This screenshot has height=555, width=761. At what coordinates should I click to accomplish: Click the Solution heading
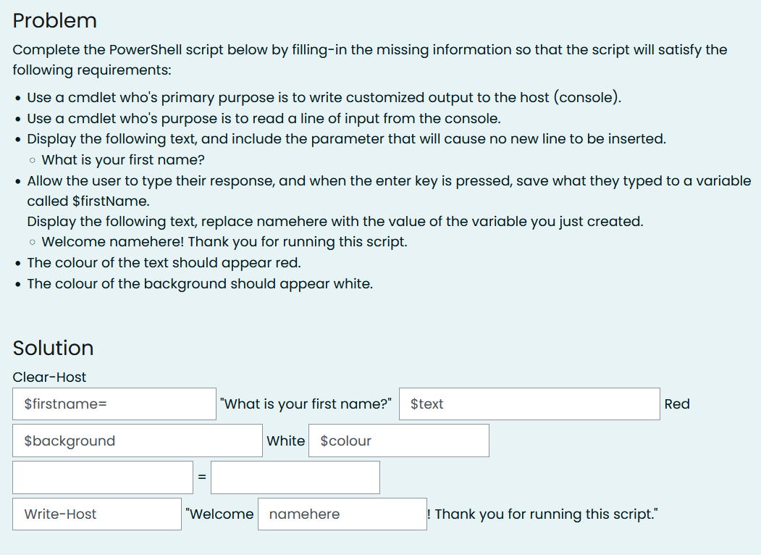[x=54, y=349]
